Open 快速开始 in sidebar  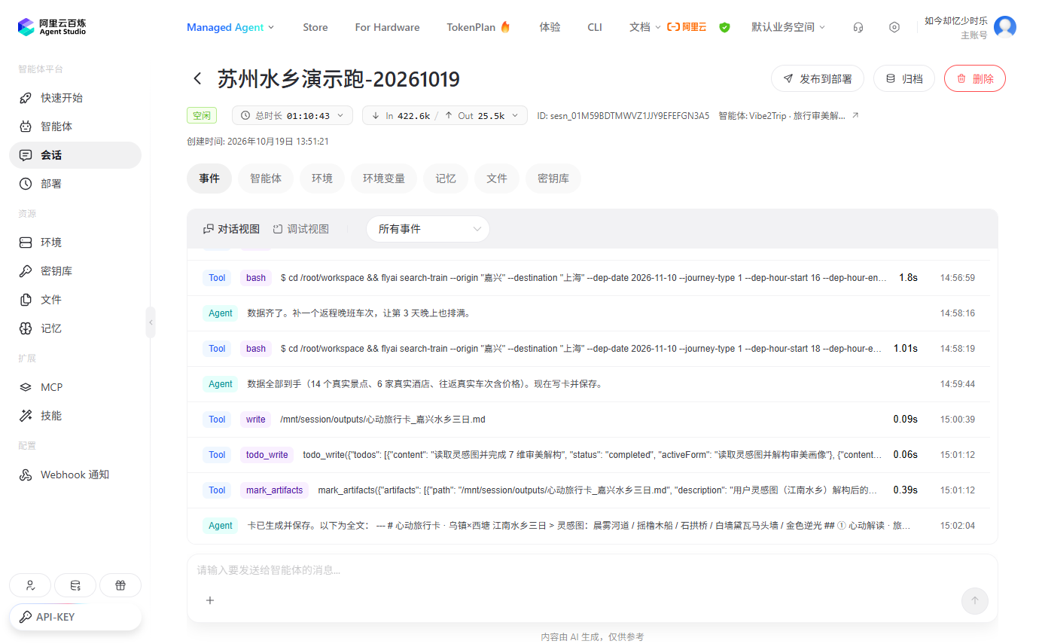tap(75, 98)
